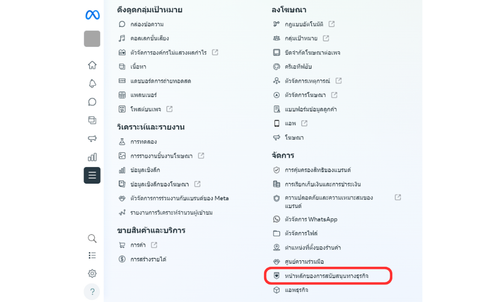The image size is (503, 302).
Task: Click the help question mark icon
Action: point(92,291)
